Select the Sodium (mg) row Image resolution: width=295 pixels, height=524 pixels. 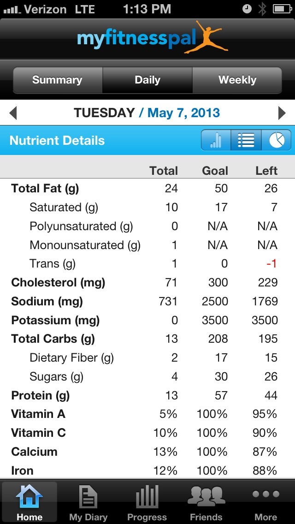tap(147, 301)
